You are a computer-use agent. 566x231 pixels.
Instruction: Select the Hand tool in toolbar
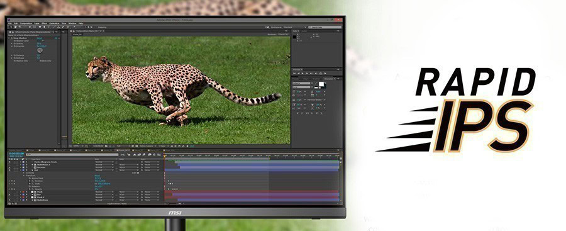point(16,27)
